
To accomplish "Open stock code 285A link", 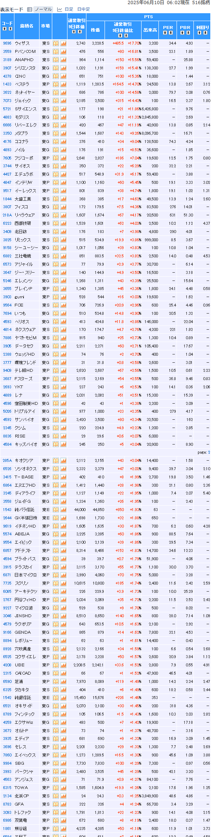I will [7, 461].
